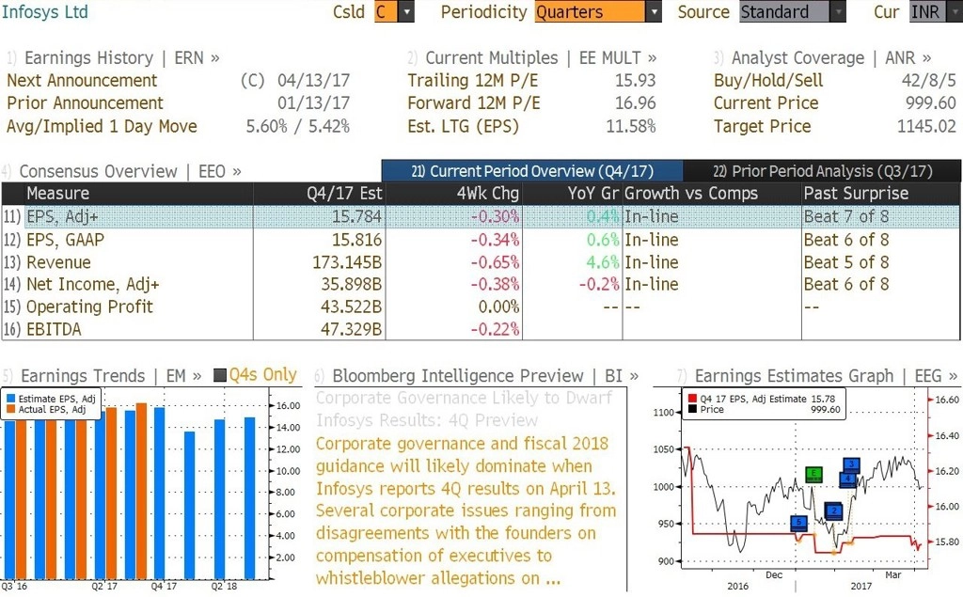The height and width of the screenshot is (597, 963).
Task: Click the blue marker numbered 2
Action: (x=833, y=511)
